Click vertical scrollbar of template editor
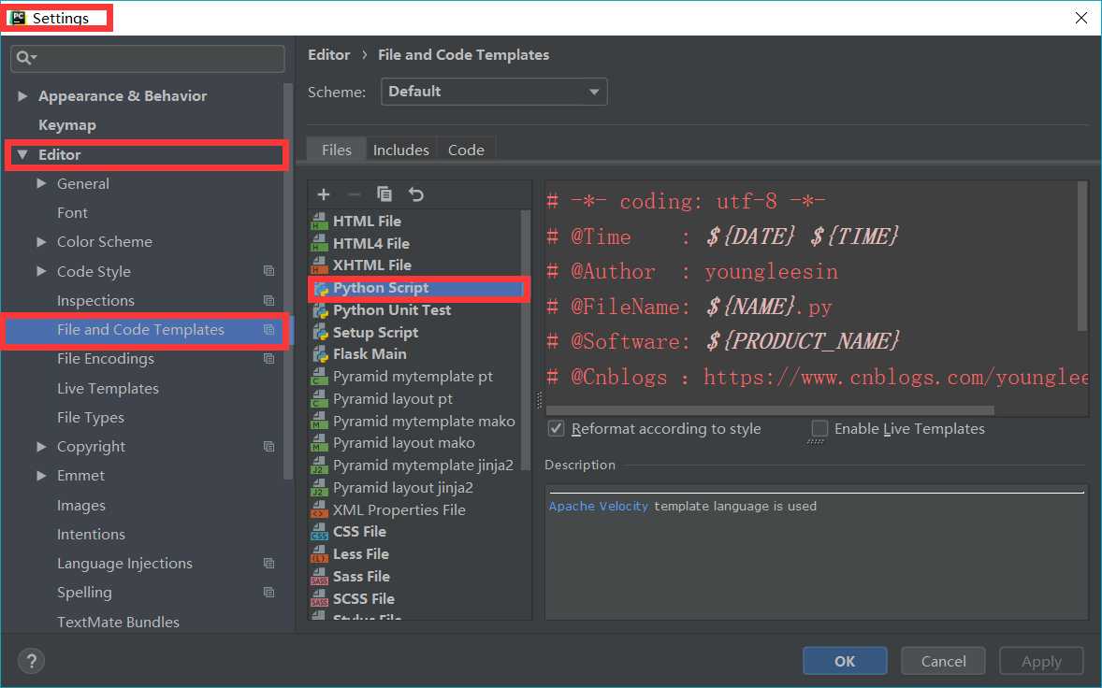1102x688 pixels. [1082, 256]
